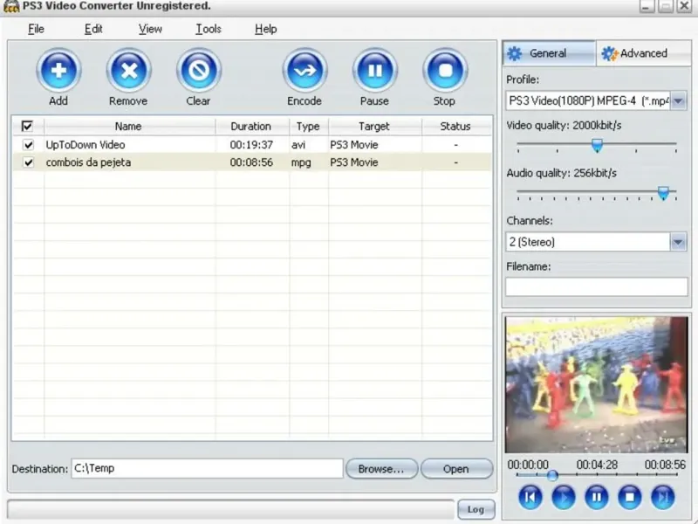
Task: Open the File menu
Action: click(x=36, y=29)
